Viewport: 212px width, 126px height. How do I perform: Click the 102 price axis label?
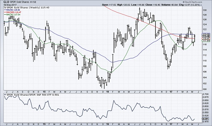point(204,83)
